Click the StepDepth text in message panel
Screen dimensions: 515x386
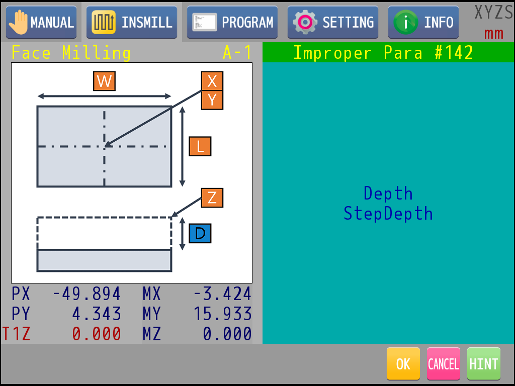388,214
